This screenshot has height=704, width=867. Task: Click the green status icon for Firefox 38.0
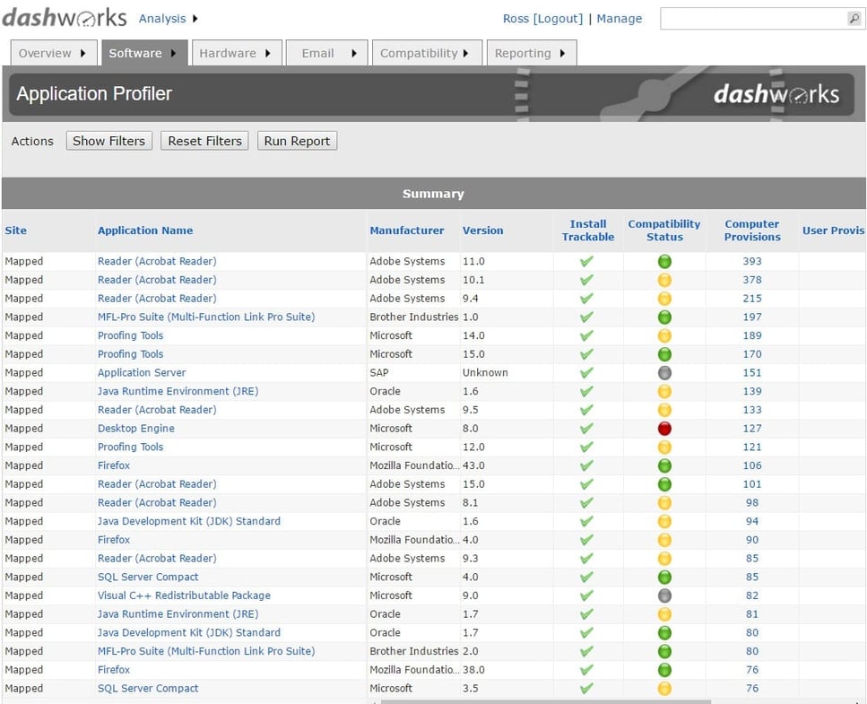664,670
